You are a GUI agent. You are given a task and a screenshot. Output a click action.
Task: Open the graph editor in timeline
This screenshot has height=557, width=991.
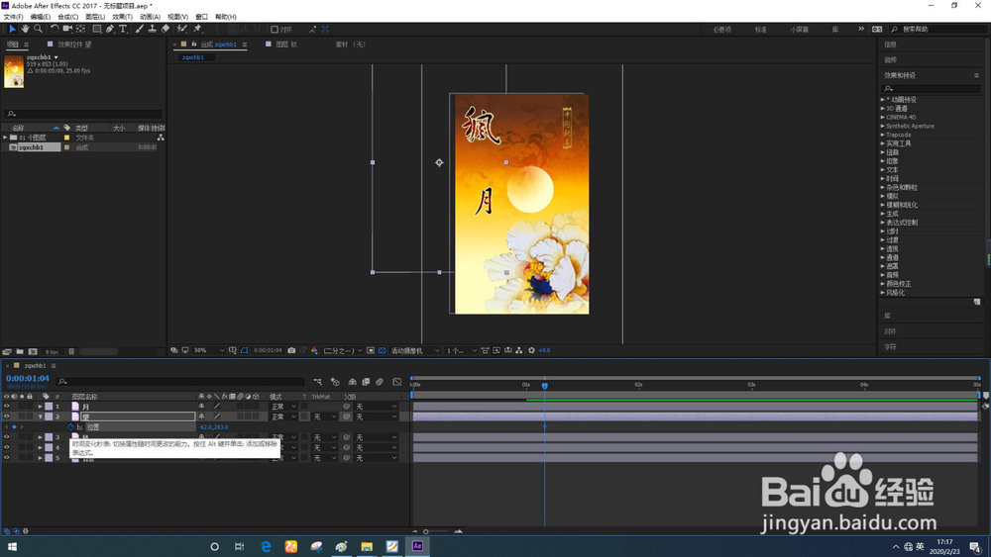click(x=397, y=382)
